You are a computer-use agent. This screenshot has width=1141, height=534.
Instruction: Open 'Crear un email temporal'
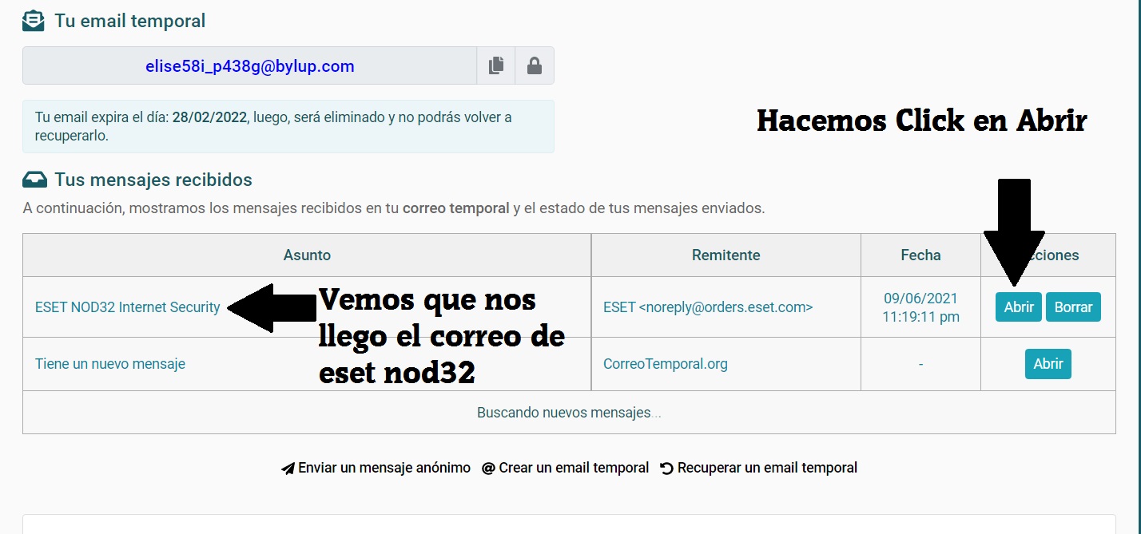coord(572,468)
